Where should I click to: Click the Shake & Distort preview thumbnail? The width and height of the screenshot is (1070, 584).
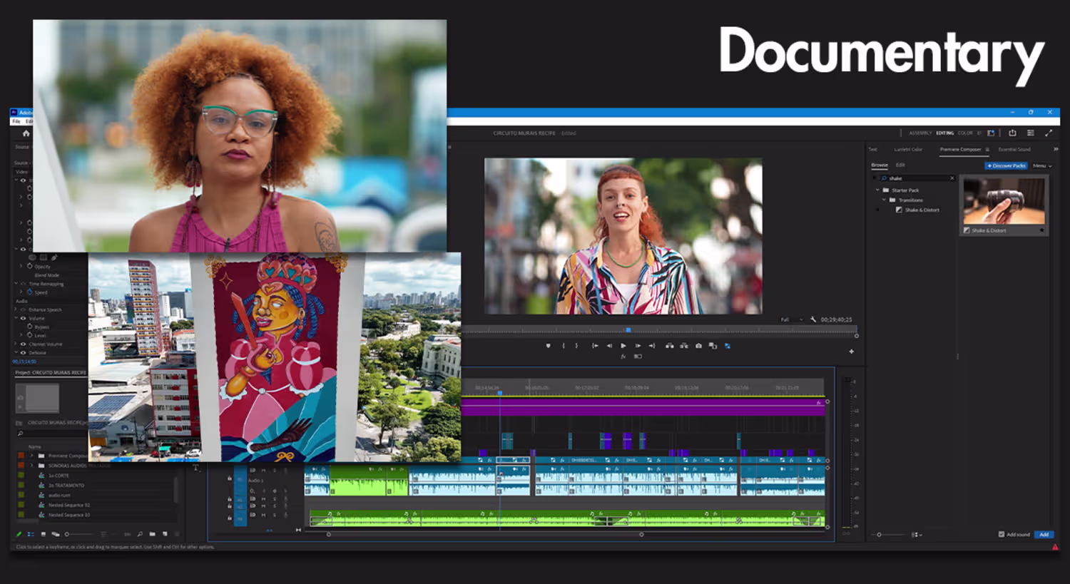point(1004,201)
